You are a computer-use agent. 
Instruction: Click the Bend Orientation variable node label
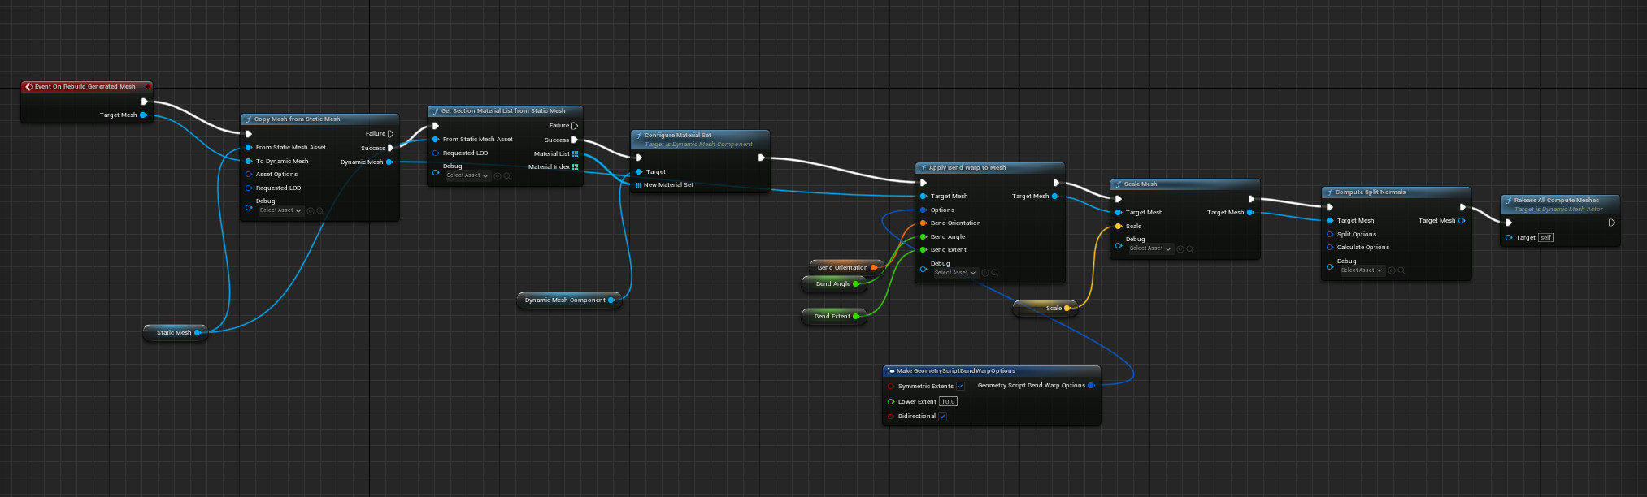(842, 267)
